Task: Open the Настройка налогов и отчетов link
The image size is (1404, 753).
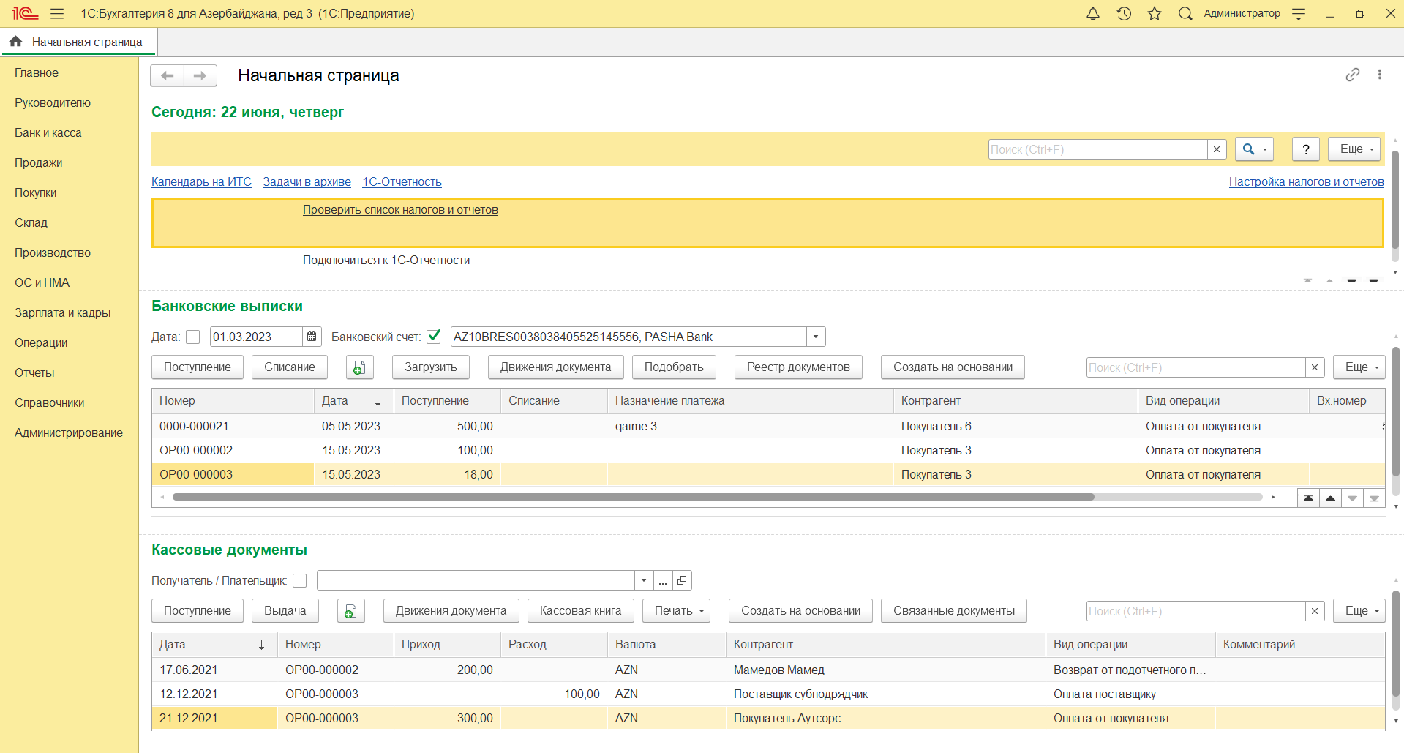Action: tap(1306, 181)
